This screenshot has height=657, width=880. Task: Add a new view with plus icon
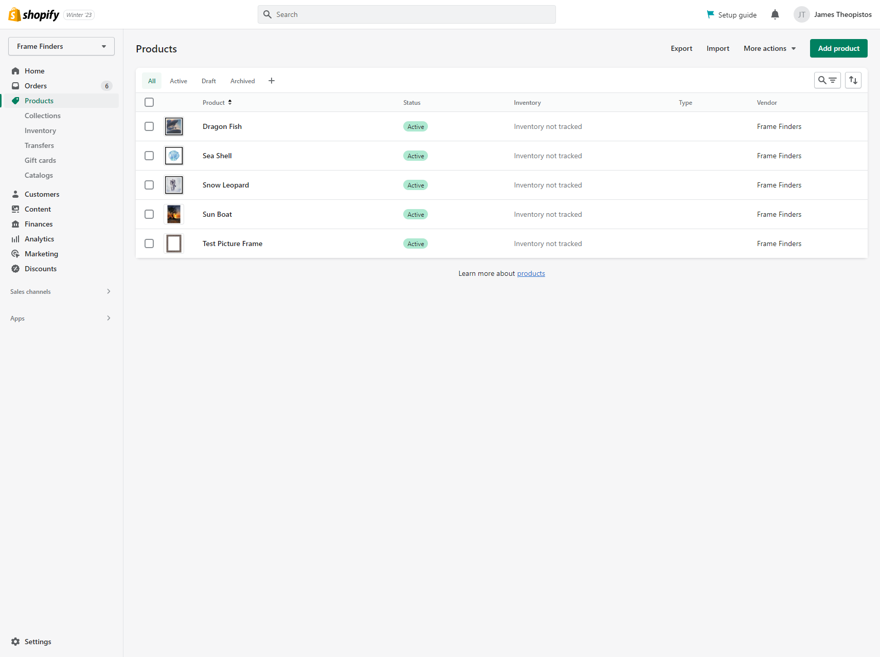pos(272,81)
